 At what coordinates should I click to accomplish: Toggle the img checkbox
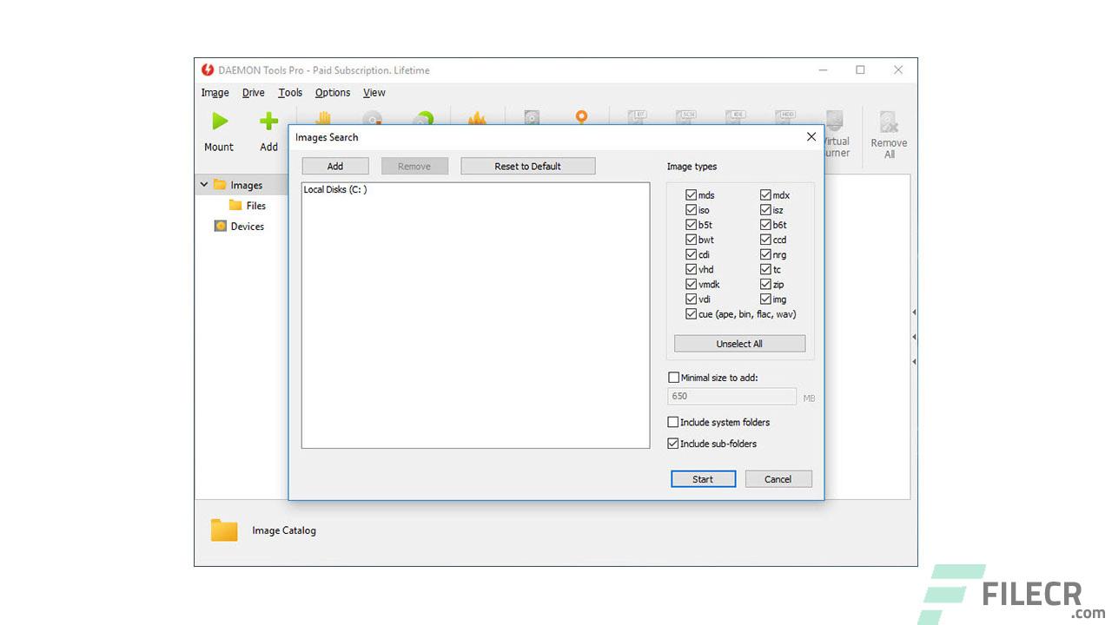(x=766, y=299)
